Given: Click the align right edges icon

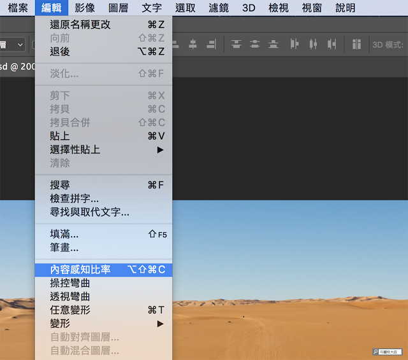Looking at the screenshot, I should point(211,45).
